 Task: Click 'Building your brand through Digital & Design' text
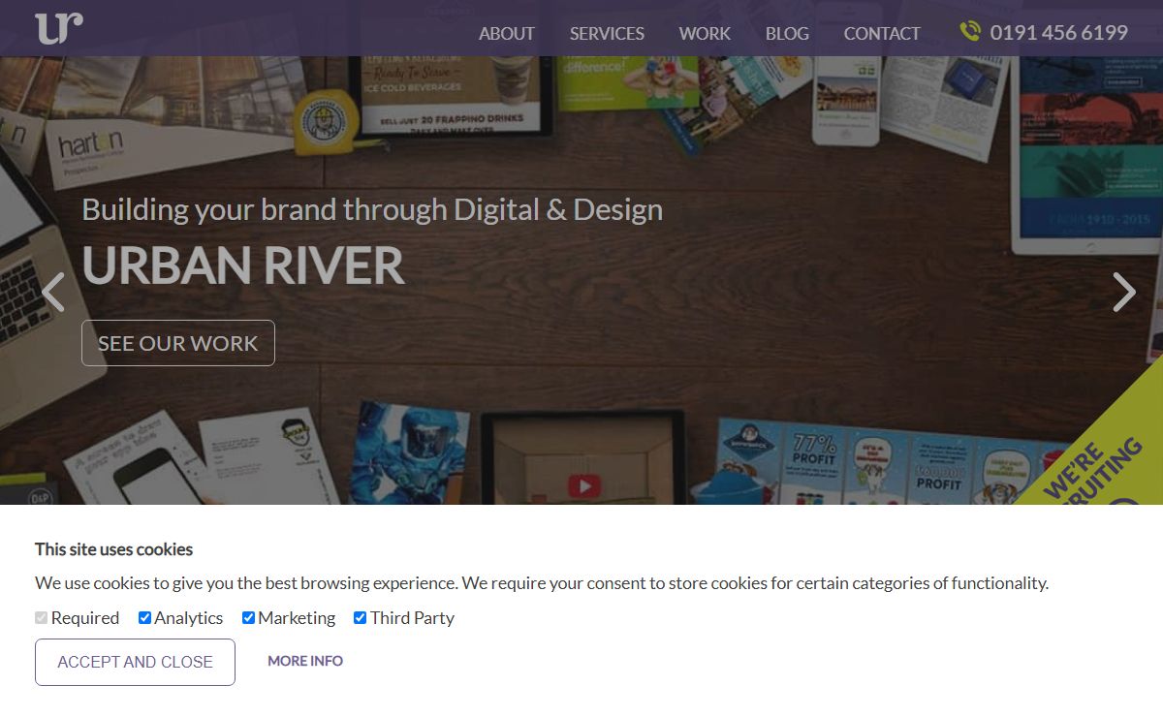pyautogui.click(x=372, y=210)
